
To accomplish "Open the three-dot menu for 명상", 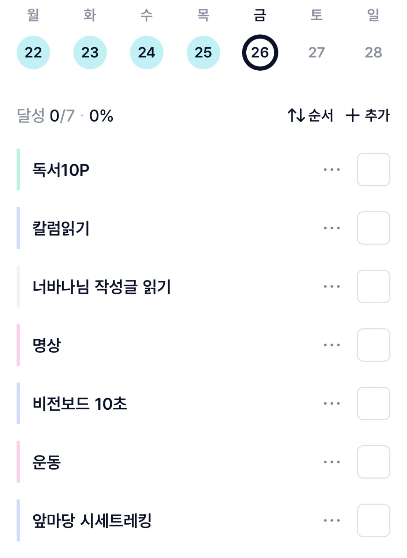I will pyautogui.click(x=332, y=345).
